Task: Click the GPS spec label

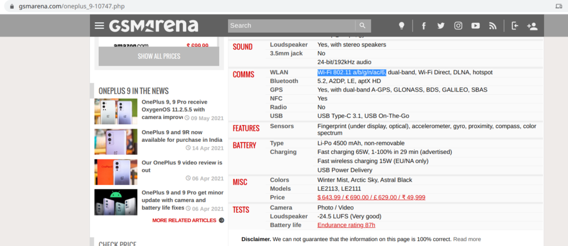Action: point(276,90)
